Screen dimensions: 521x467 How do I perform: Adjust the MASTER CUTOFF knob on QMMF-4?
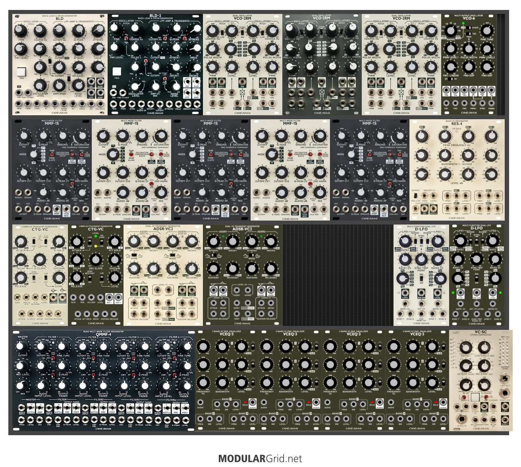click(23, 347)
